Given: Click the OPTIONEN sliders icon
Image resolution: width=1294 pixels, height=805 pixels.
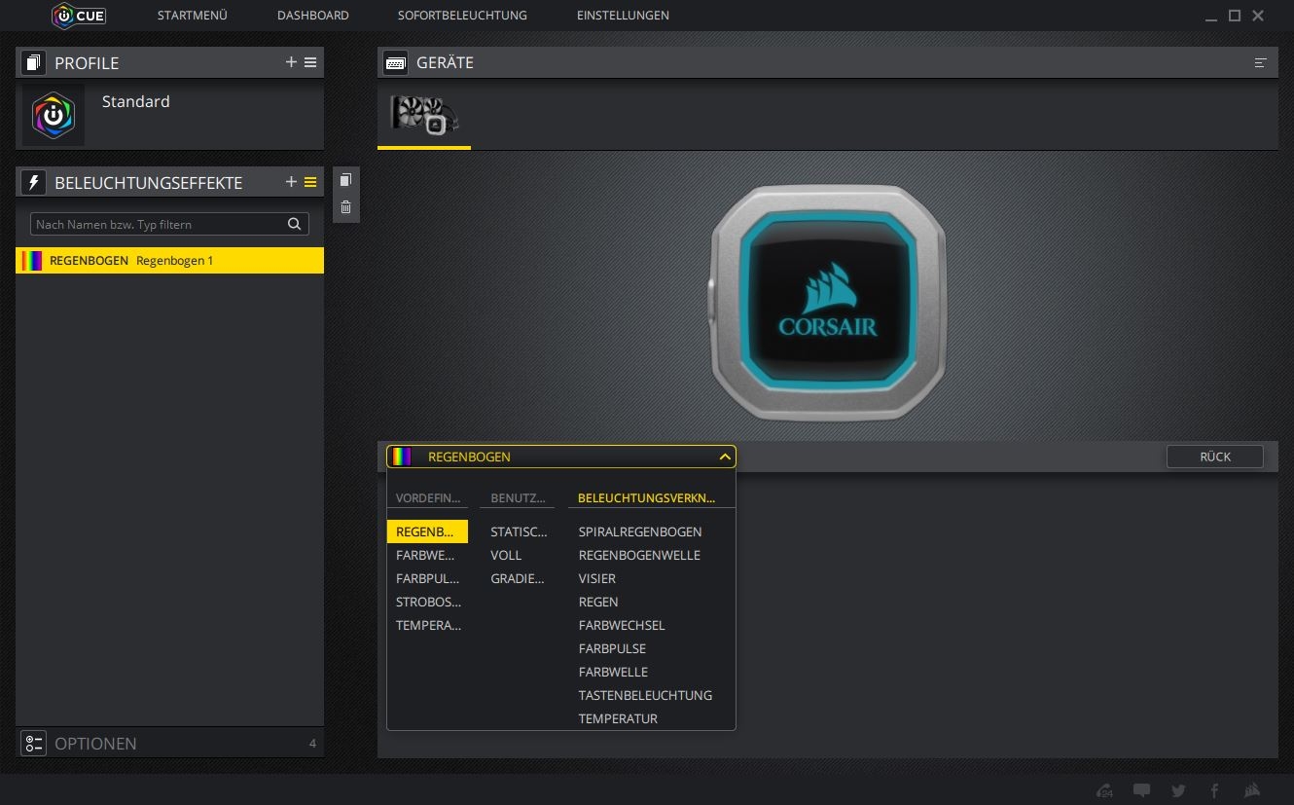Looking at the screenshot, I should (34, 743).
